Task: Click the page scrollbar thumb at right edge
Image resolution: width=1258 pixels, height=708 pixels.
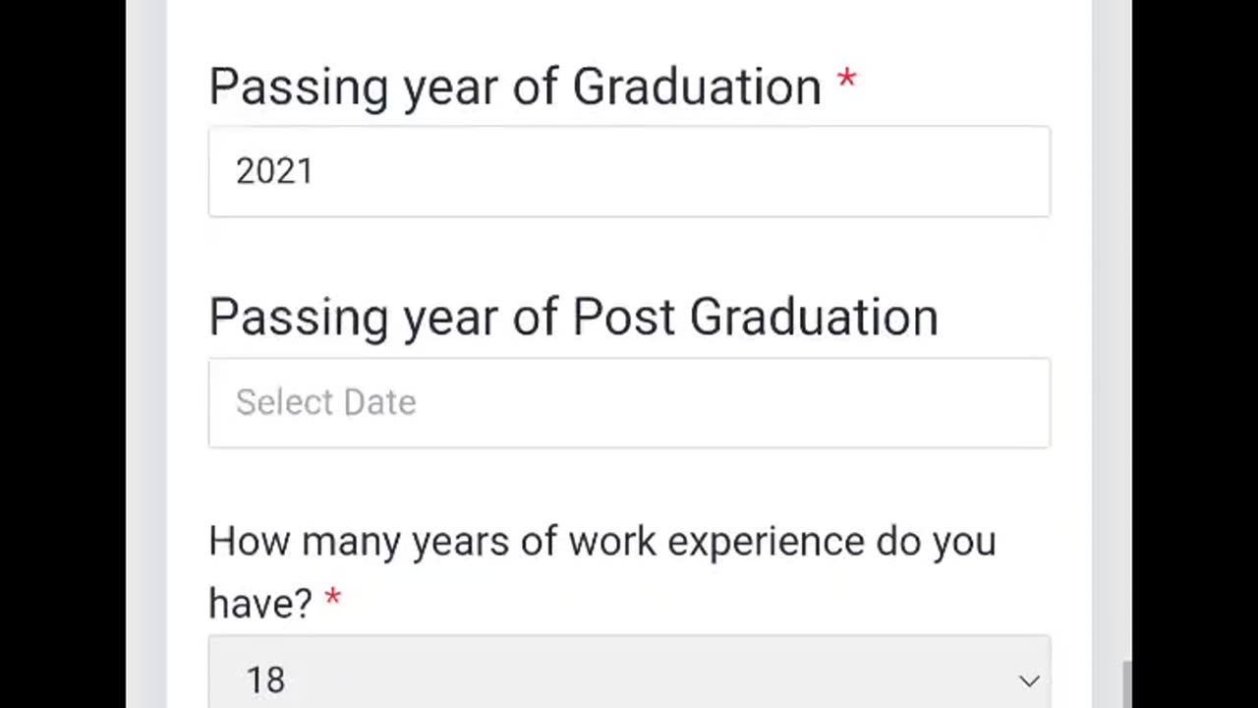Action: (x=1126, y=685)
